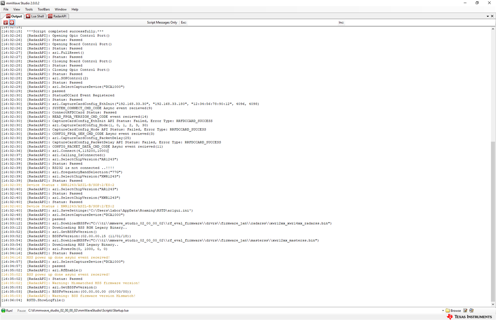
Task: Open the ToolBars menu
Action: [x=44, y=9]
